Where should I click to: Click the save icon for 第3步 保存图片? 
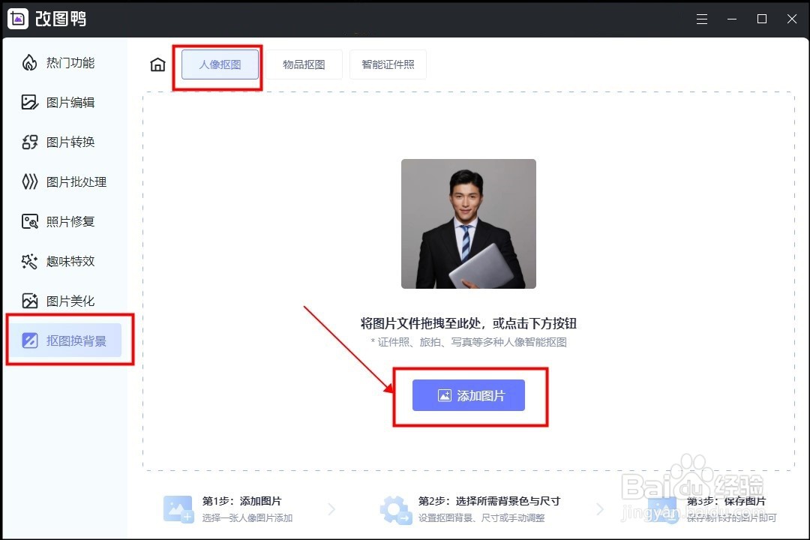point(663,510)
